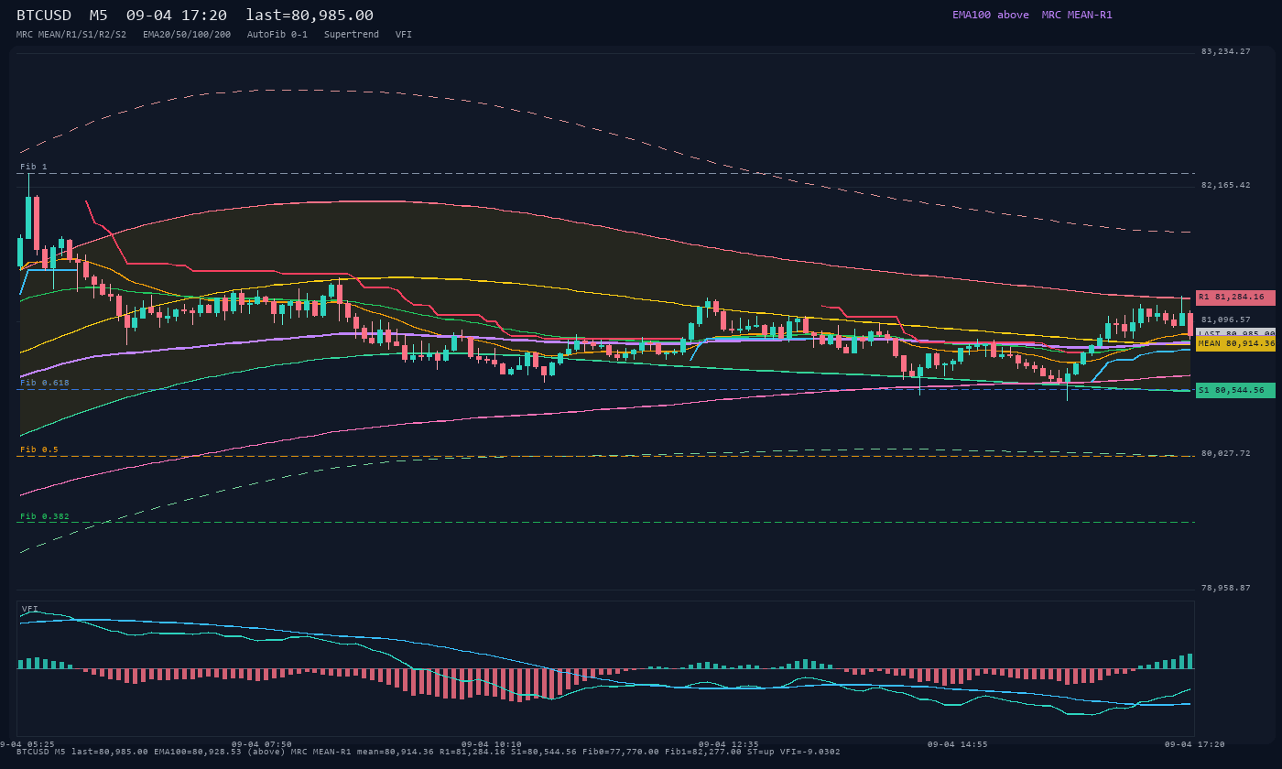Select the "Fib 0.618" level label
The width and height of the screenshot is (1282, 769).
pyautogui.click(x=45, y=383)
